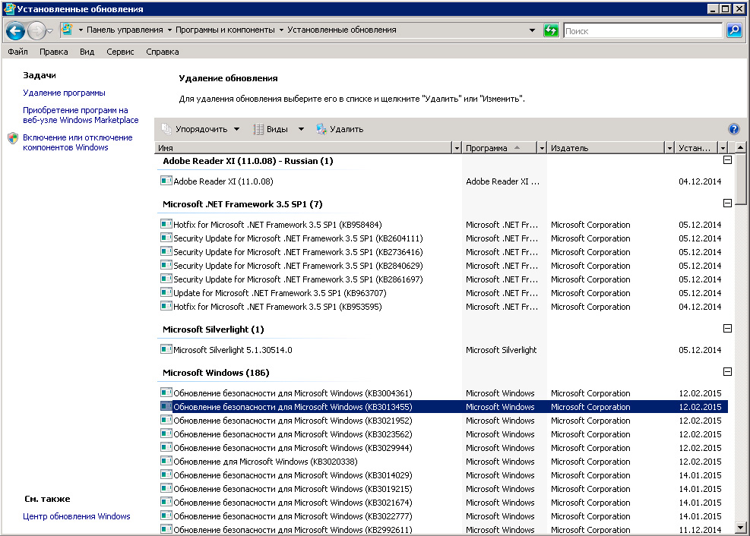Collapse the Microsoft .NET Framework 3.5 SP1 group
This screenshot has width=750, height=536.
pyautogui.click(x=727, y=204)
